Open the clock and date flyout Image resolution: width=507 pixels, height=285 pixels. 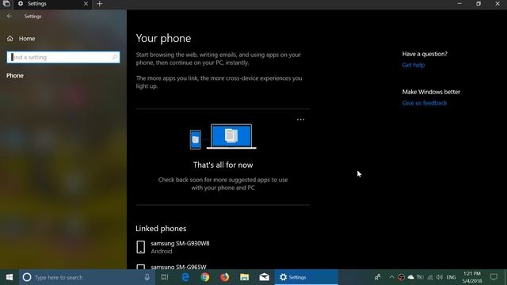[x=472, y=277]
